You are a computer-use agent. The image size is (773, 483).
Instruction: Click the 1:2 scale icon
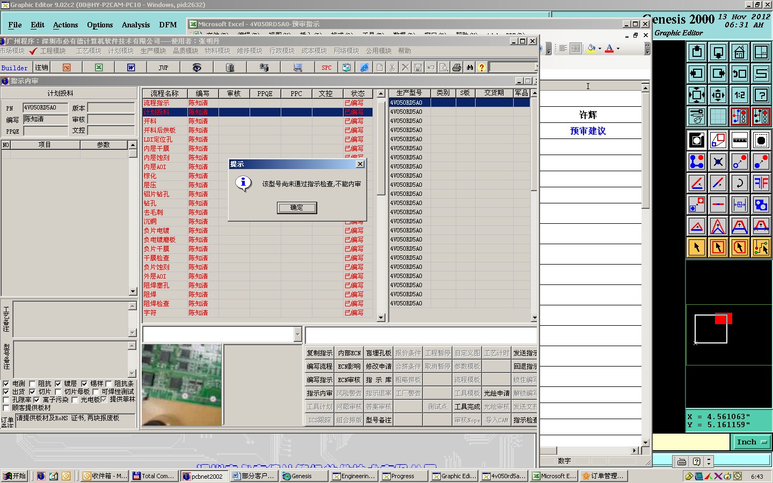pos(740,95)
